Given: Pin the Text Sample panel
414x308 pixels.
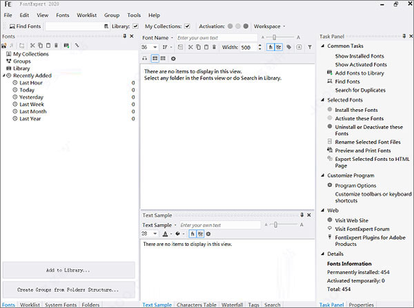Looking at the screenshot, I should pos(302,215).
